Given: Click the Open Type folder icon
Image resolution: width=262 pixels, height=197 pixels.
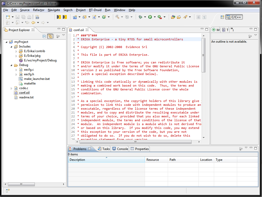Looking at the screenshot, I should (173, 17).
